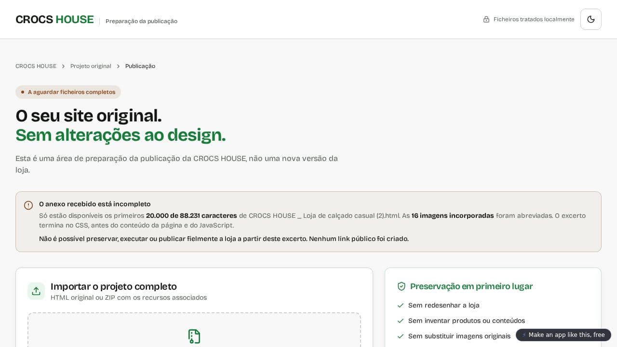This screenshot has width=617, height=347.
Task: Click the 'Preparação da publicação' header subtitle
Action: tap(141, 21)
